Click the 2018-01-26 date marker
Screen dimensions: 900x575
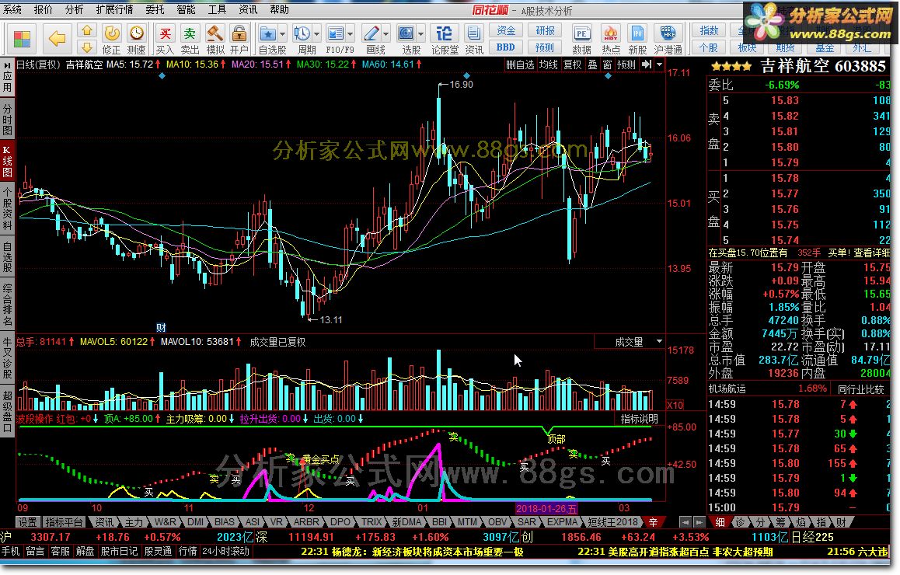(x=546, y=508)
